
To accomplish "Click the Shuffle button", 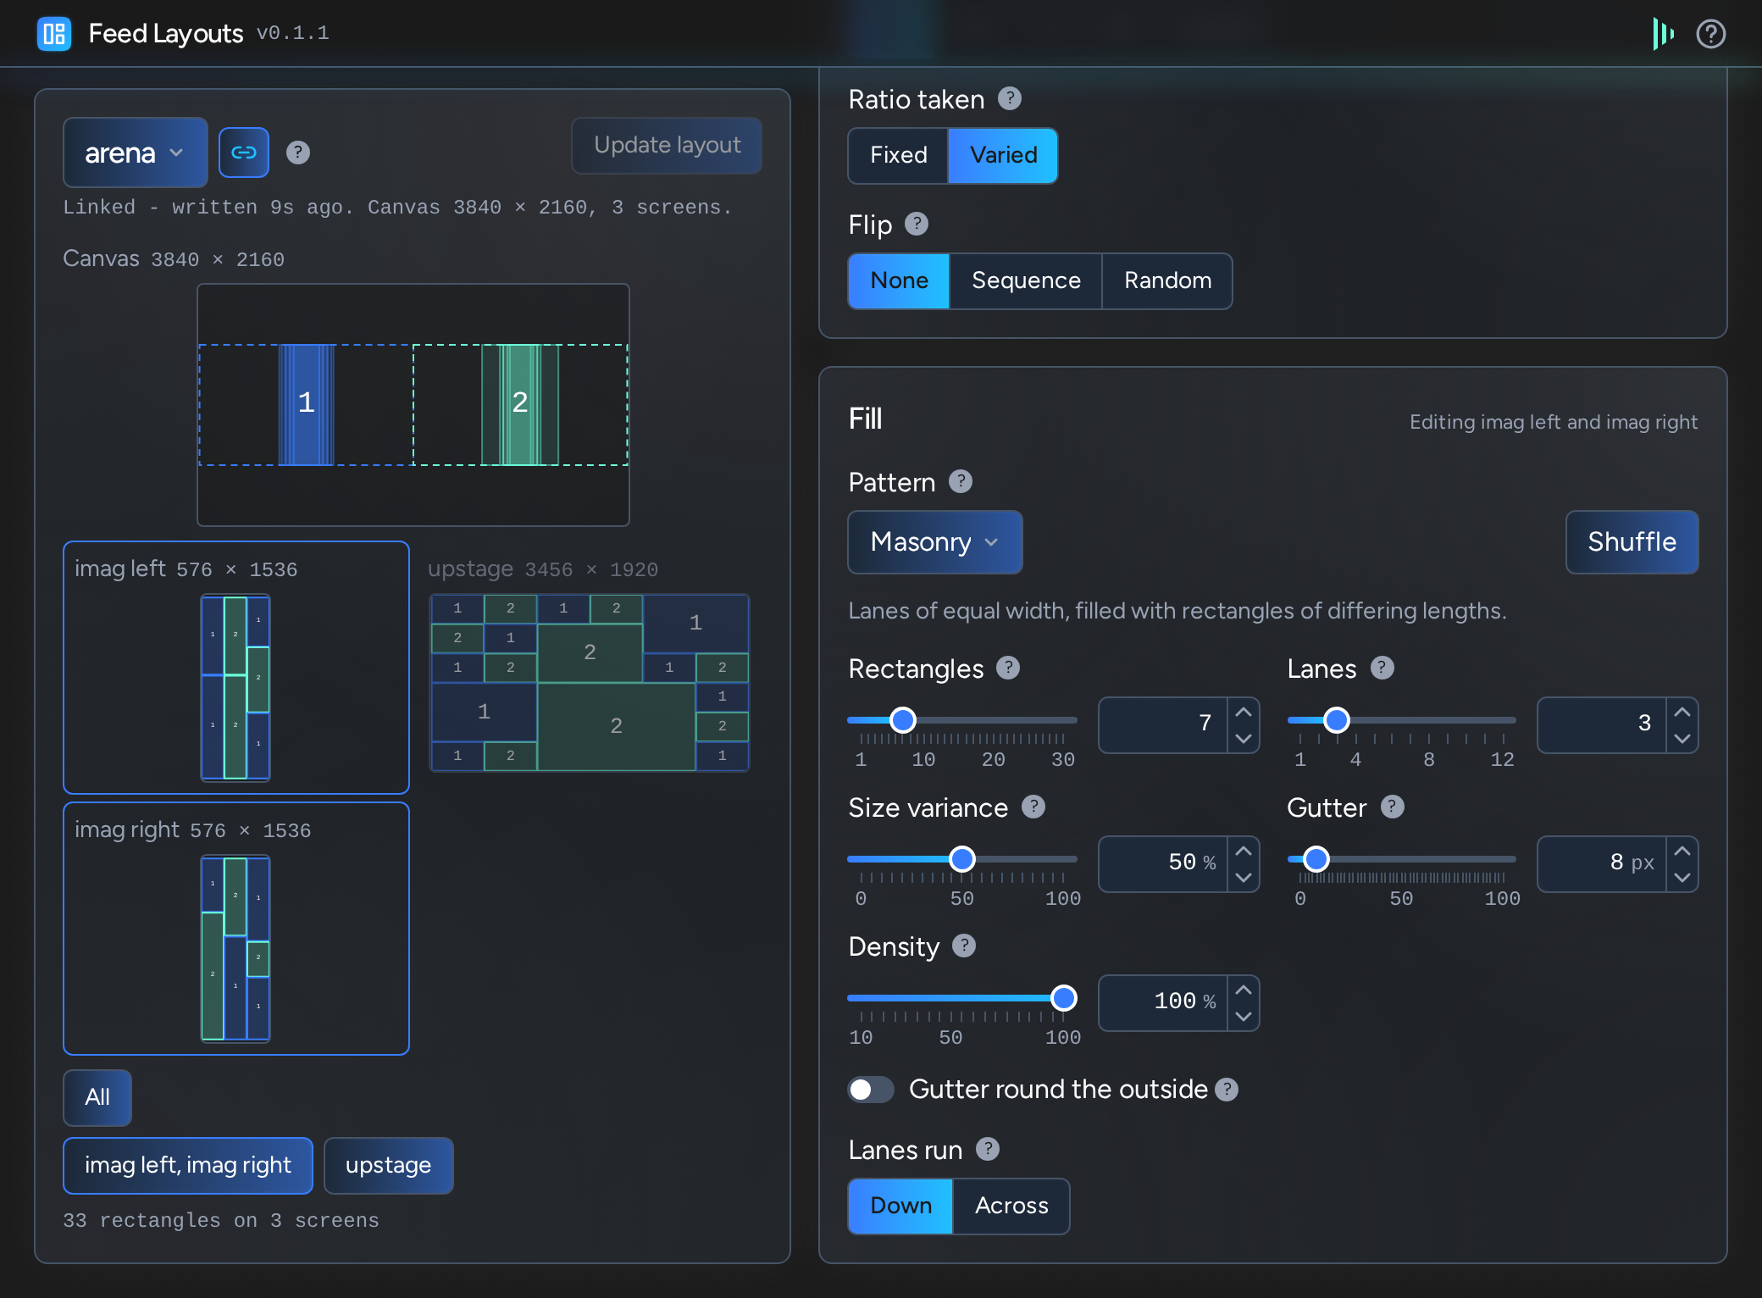I will click(1632, 542).
